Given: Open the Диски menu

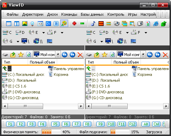Looking at the screenshot, I should tap(52, 14).
